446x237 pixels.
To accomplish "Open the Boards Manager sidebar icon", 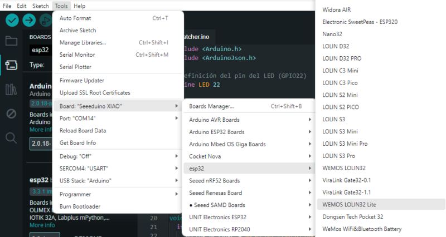I will (11, 65).
